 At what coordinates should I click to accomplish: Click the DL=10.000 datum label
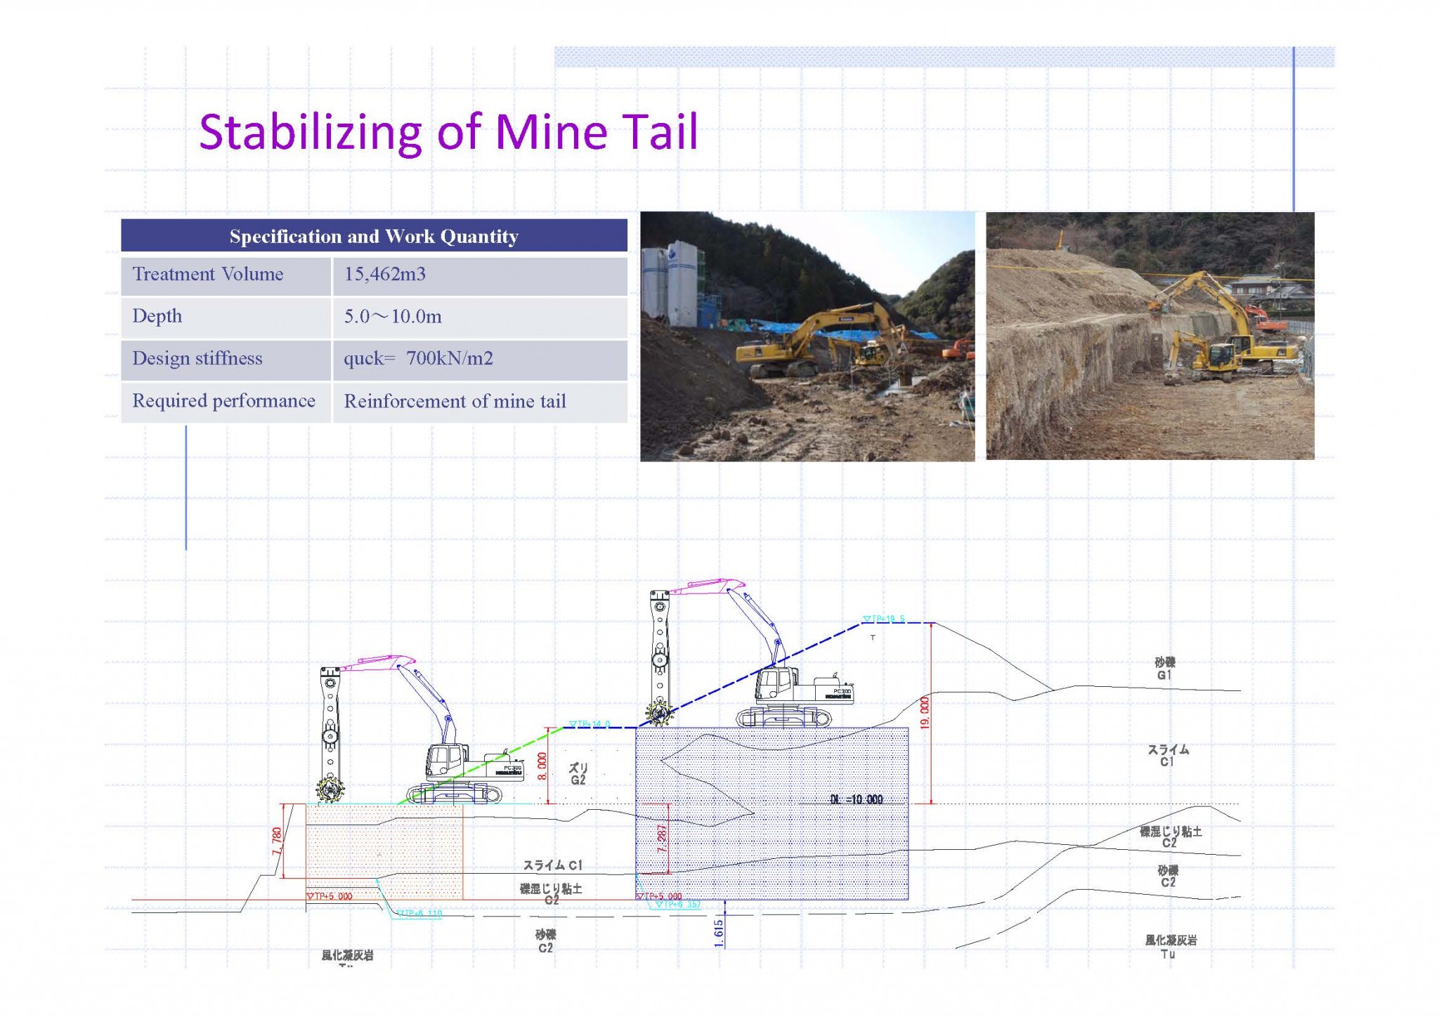click(856, 799)
